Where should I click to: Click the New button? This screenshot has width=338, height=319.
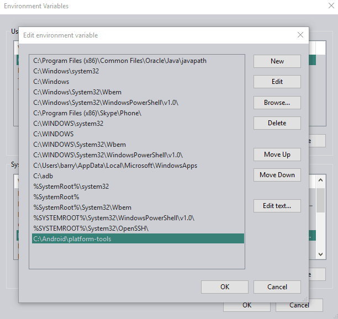(x=277, y=61)
